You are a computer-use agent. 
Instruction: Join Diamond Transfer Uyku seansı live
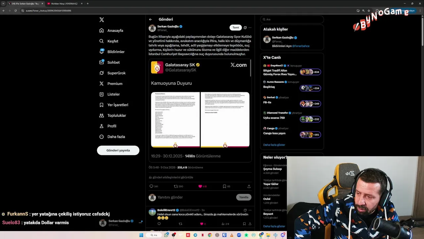point(310,119)
